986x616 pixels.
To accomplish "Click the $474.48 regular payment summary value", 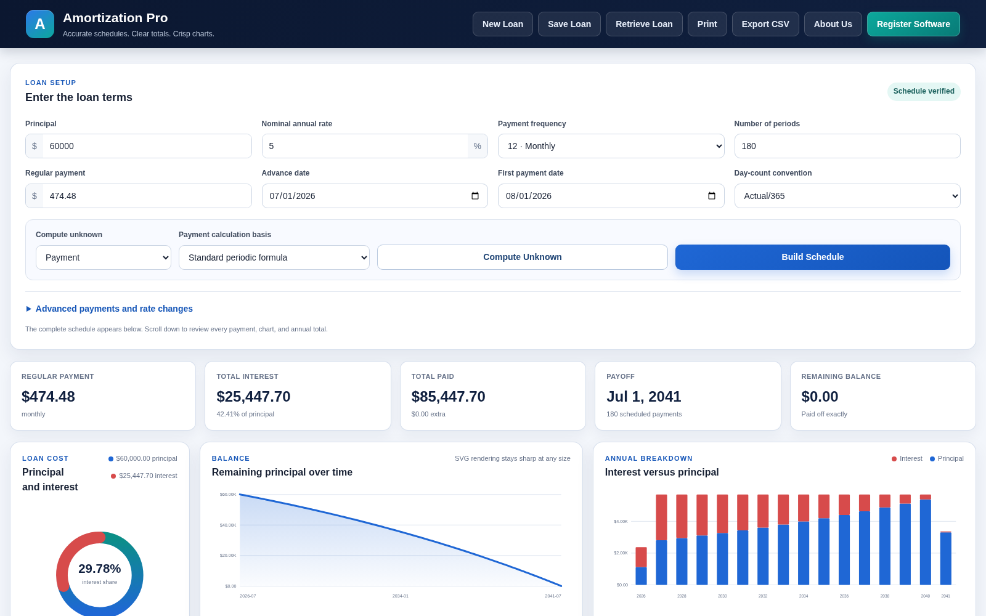I will tap(48, 397).
